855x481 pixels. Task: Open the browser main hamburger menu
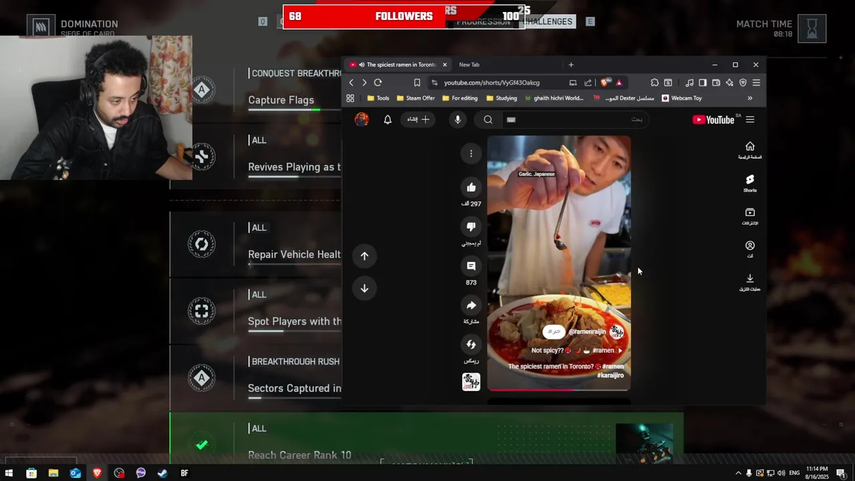click(756, 83)
